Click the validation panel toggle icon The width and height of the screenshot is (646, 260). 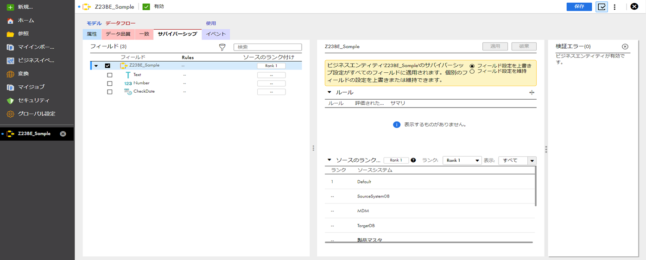click(602, 7)
